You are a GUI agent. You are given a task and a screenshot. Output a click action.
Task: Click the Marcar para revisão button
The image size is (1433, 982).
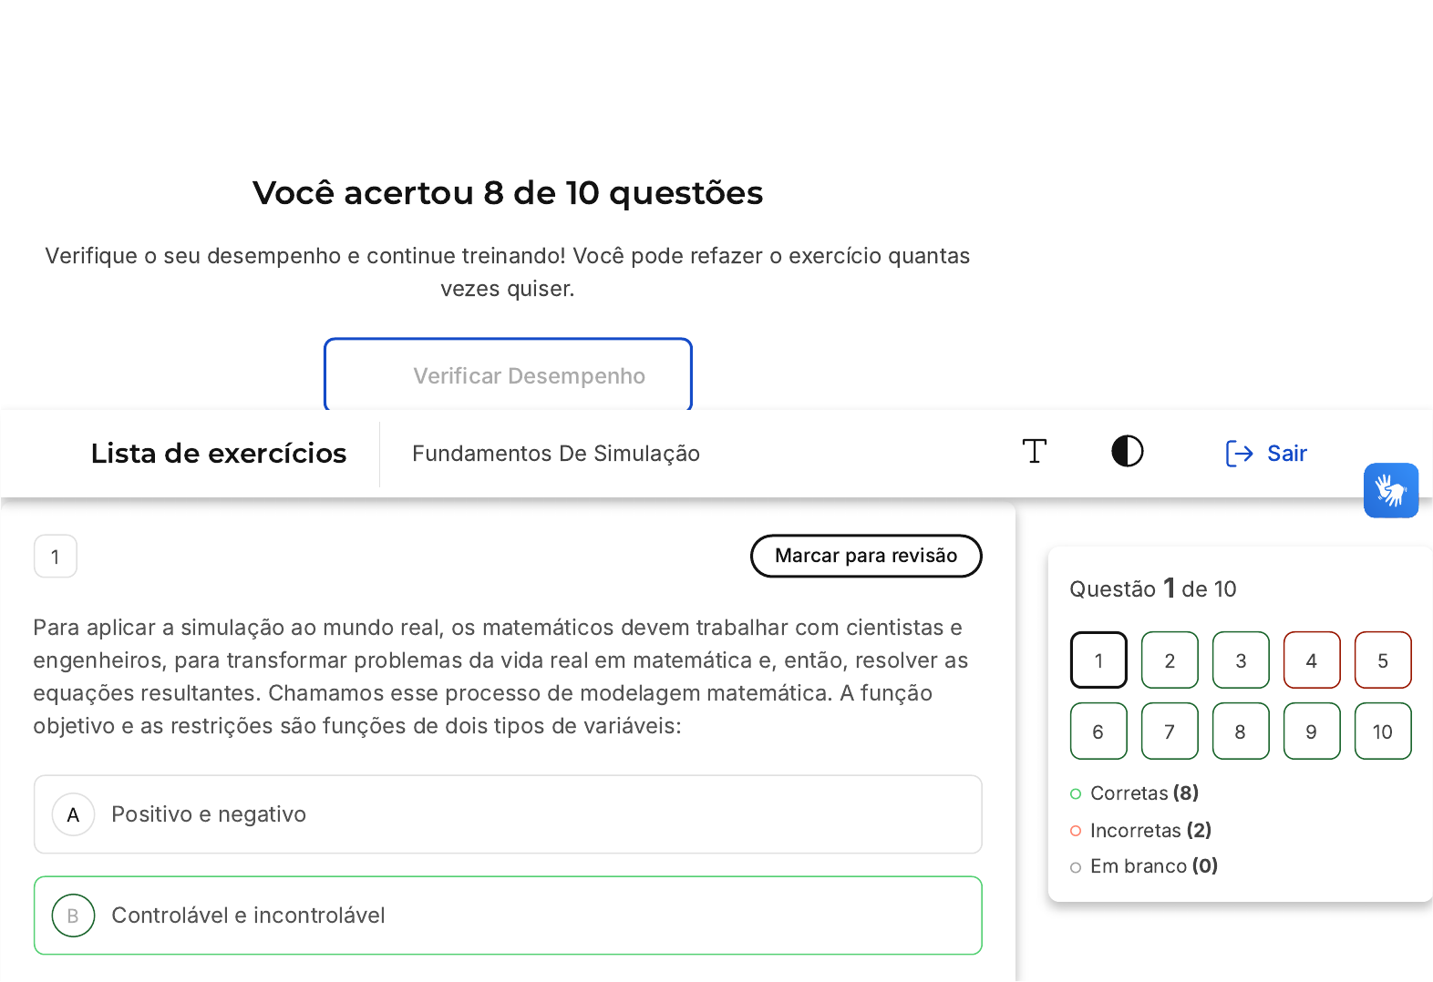tap(866, 556)
